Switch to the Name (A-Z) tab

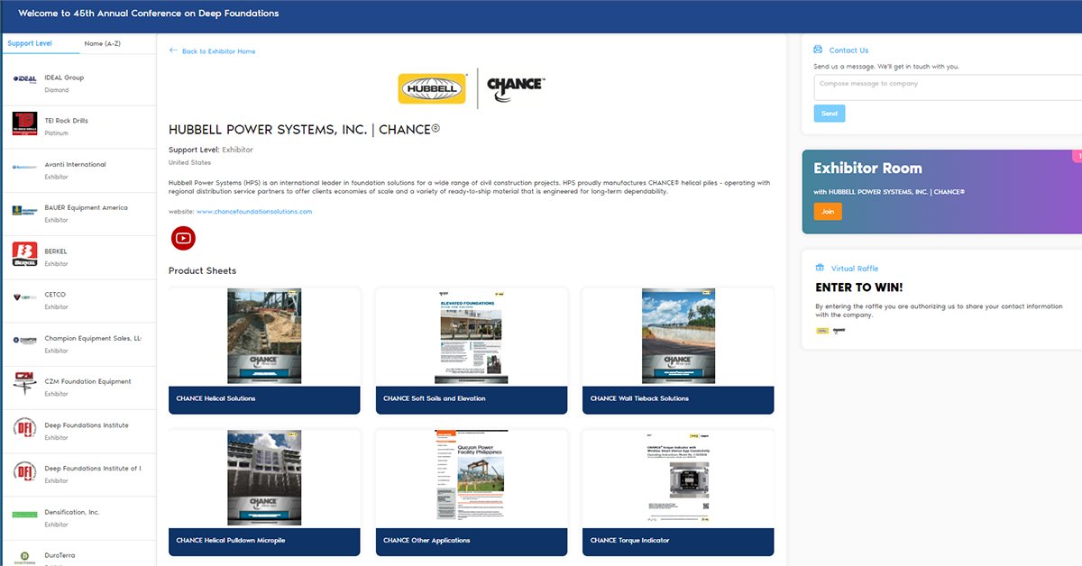103,43
